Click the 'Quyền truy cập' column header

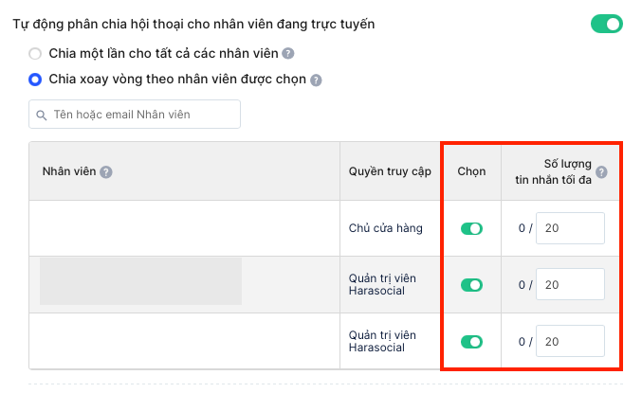point(390,171)
